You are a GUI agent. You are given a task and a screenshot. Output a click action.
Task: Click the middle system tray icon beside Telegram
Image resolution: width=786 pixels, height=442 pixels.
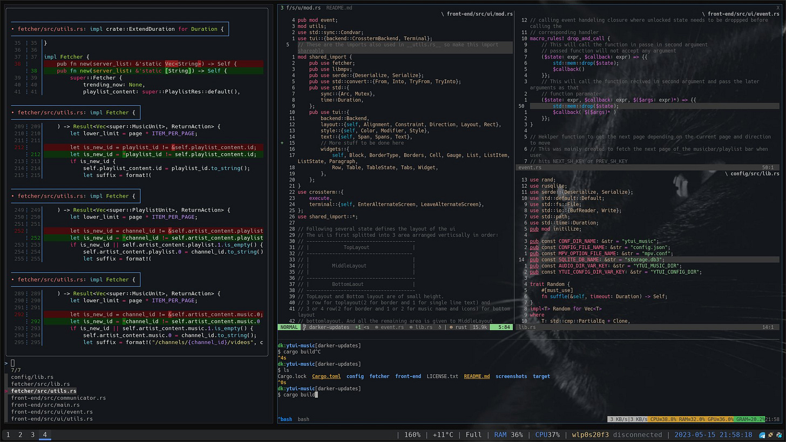[x=770, y=435]
